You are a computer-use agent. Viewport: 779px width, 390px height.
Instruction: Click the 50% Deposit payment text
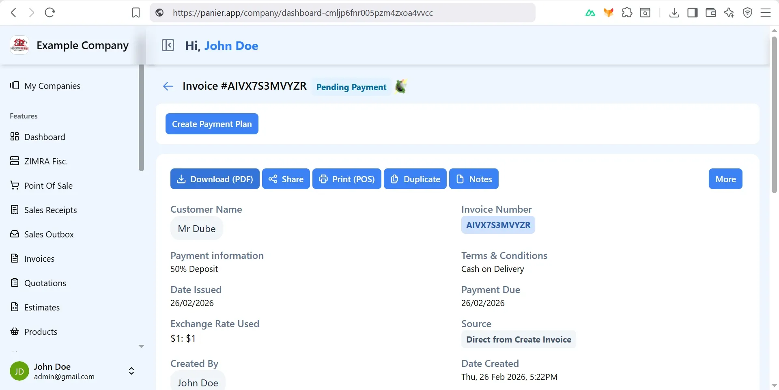coord(194,269)
